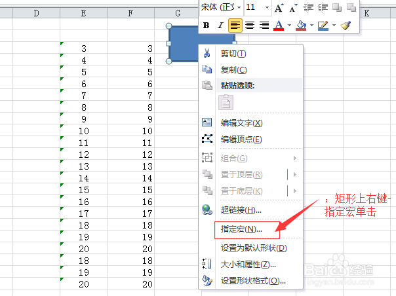Apply shape outline pen color
Viewport: 396px width, 296px height.
(x=323, y=26)
